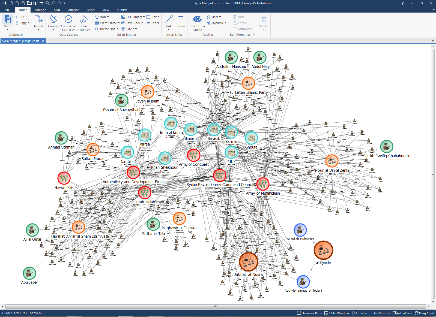This screenshot has width=436, height=317.
Task: Close the Syria Merged groups chart tab
Action: coord(43,41)
